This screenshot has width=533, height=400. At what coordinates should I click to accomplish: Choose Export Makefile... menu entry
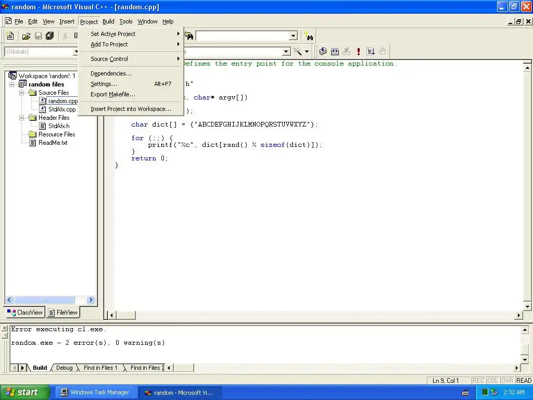point(131,95)
